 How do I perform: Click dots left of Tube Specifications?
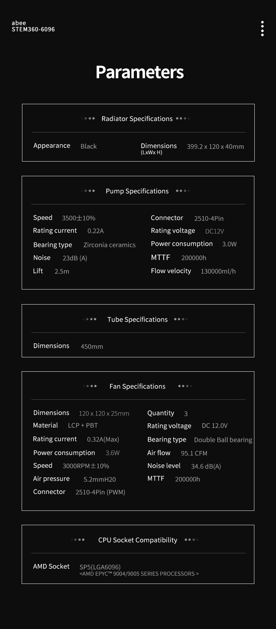pos(90,319)
